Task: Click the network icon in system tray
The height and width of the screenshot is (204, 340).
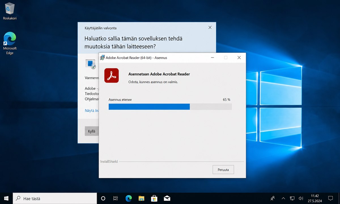Action: pos(292,198)
